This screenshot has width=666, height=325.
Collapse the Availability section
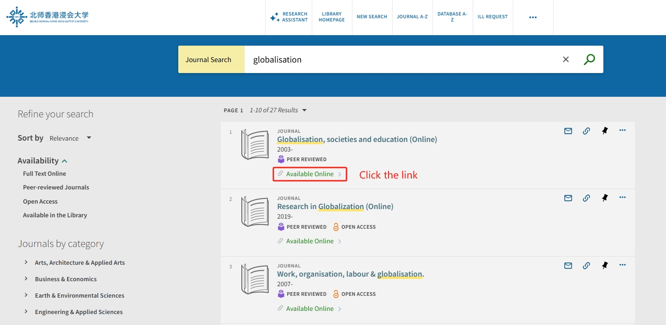pos(64,161)
